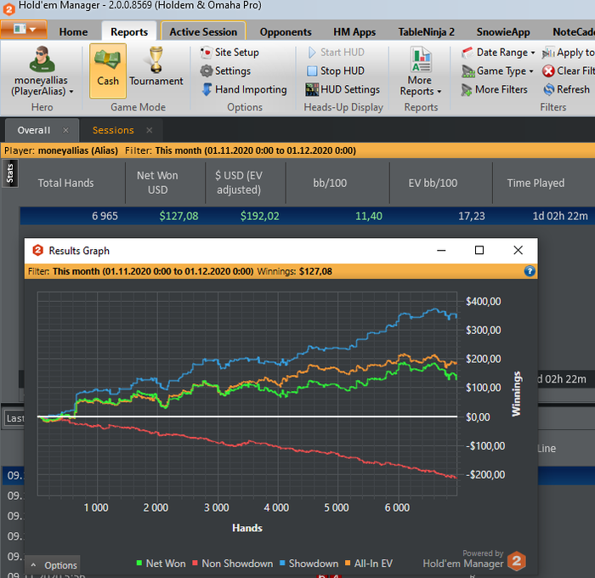Click Apply to icon in Filters group

pos(548,53)
